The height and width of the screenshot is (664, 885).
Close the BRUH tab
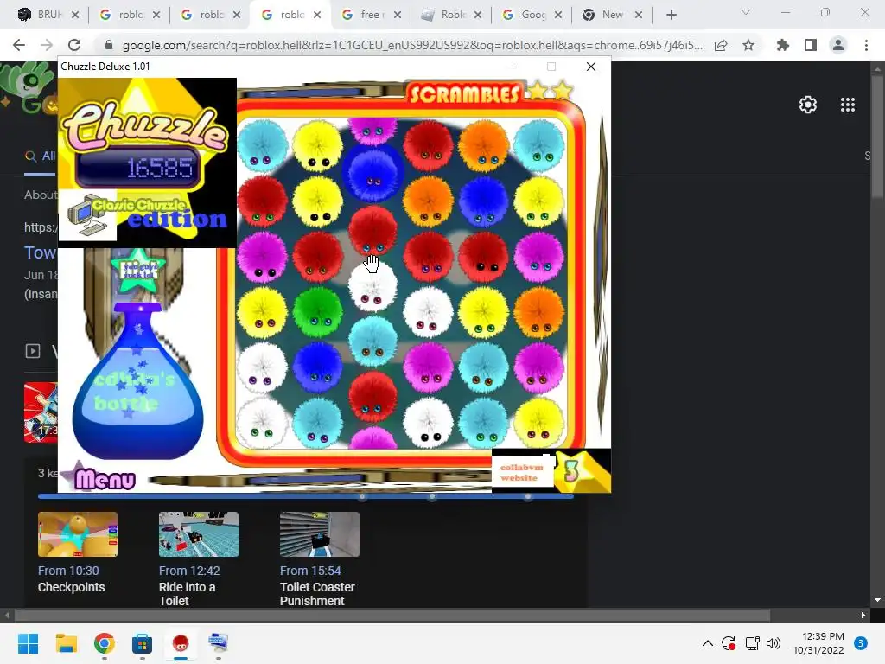click(x=75, y=15)
